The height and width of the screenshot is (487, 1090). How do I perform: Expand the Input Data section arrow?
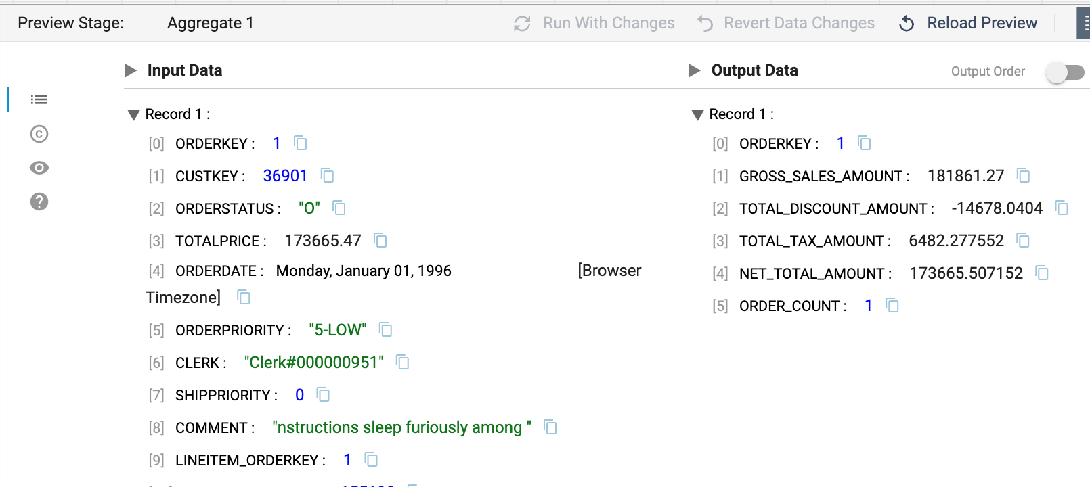pos(131,71)
